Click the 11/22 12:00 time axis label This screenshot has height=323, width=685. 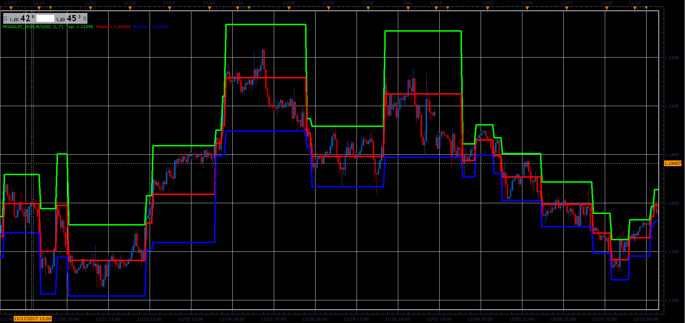pyautogui.click(x=149, y=319)
